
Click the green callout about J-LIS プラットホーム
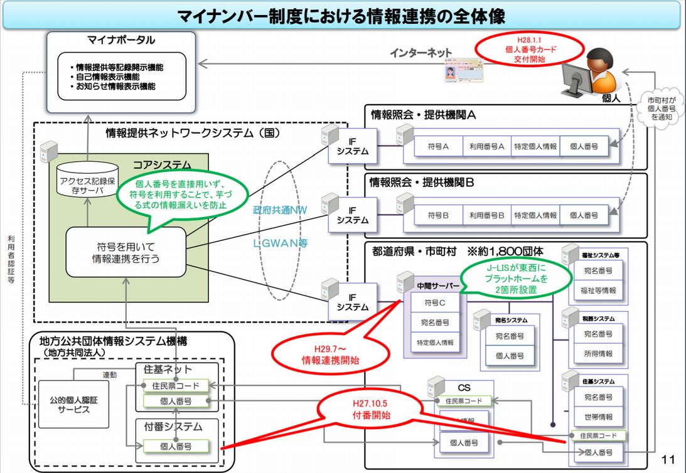[x=517, y=278]
